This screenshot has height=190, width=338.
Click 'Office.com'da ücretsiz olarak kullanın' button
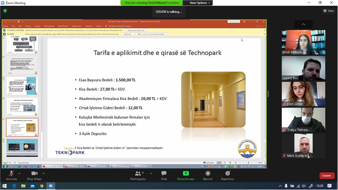coord(151,34)
